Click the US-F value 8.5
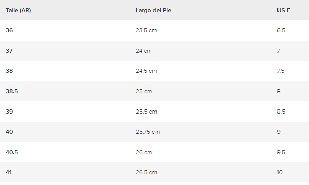The height and width of the screenshot is (185, 309). tap(281, 112)
